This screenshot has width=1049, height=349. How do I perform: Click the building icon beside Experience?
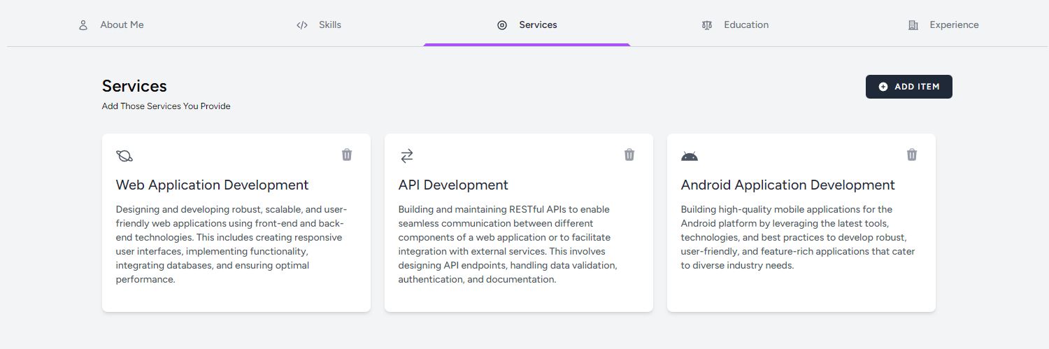(x=913, y=25)
